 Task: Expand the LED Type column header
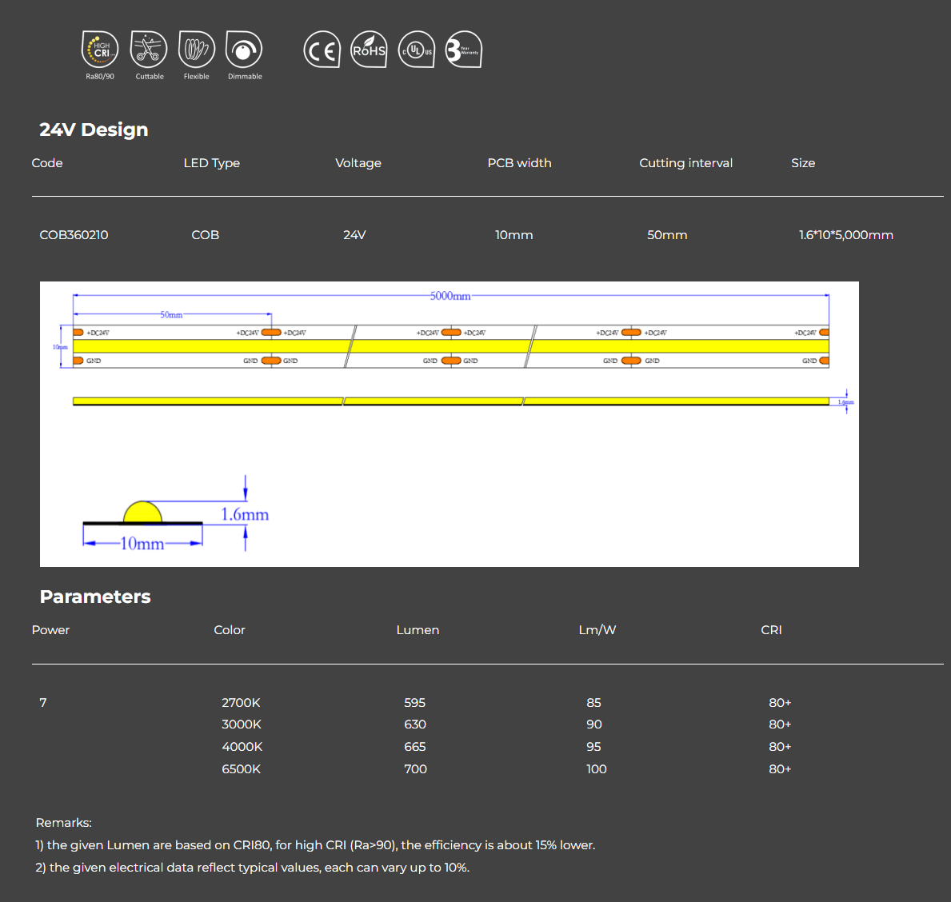tap(212, 162)
